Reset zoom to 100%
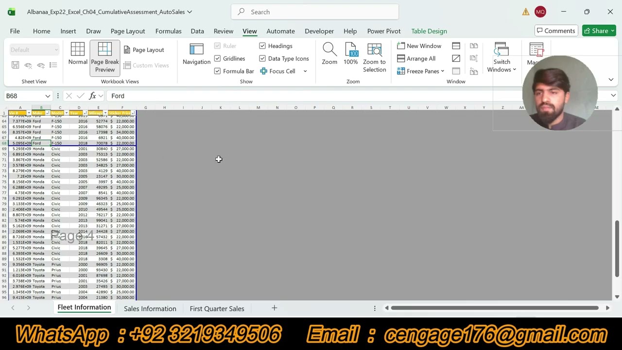This screenshot has width=622, height=350. [x=350, y=54]
